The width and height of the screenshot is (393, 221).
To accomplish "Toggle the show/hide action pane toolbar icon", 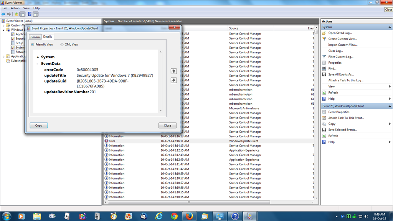I will tap(36, 14).
